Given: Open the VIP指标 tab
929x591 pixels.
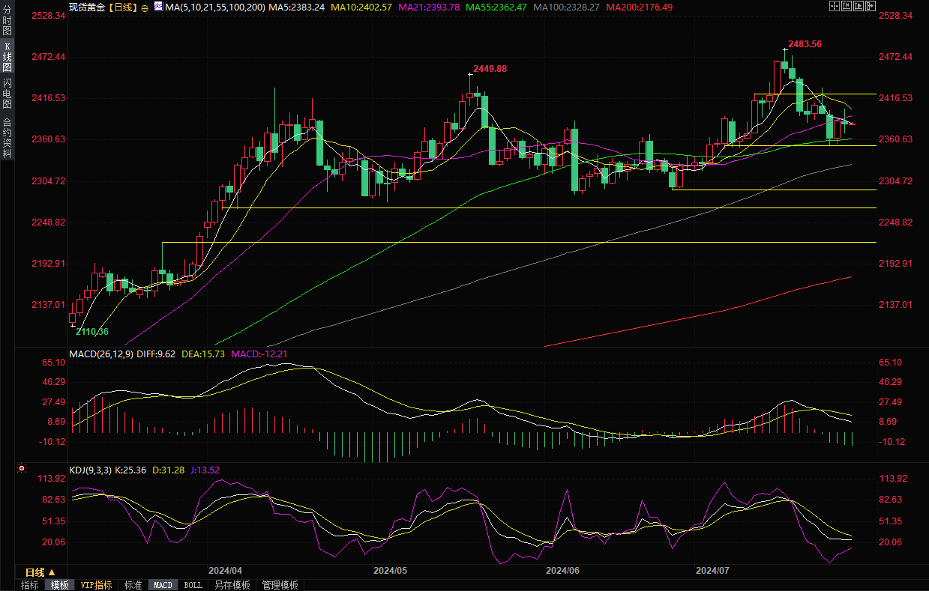Looking at the screenshot, I should 96,585.
